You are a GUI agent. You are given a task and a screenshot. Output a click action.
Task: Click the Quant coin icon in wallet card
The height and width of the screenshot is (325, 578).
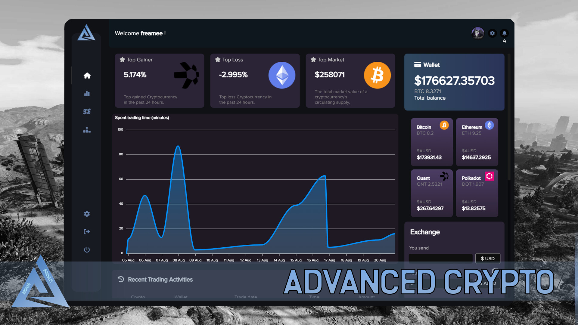pyautogui.click(x=444, y=176)
